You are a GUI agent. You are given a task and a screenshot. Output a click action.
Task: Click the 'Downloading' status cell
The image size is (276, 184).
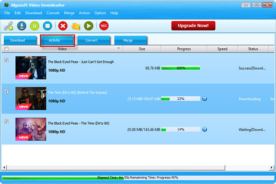[x=249, y=99]
